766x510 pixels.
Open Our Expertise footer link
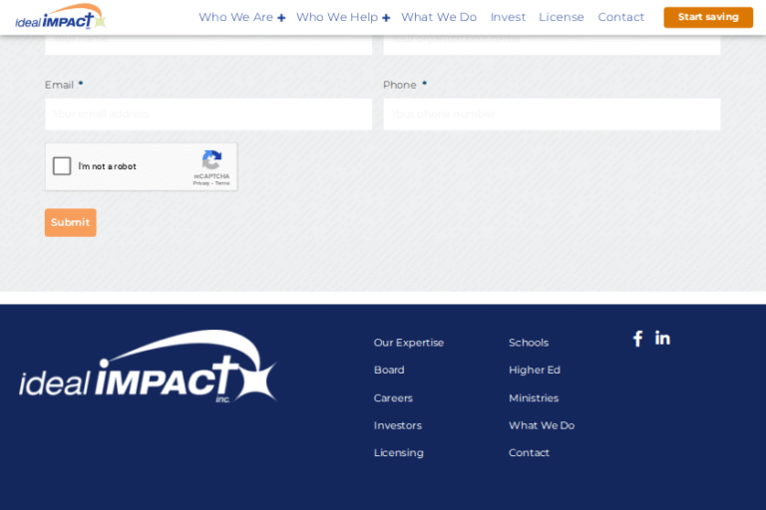(x=409, y=343)
